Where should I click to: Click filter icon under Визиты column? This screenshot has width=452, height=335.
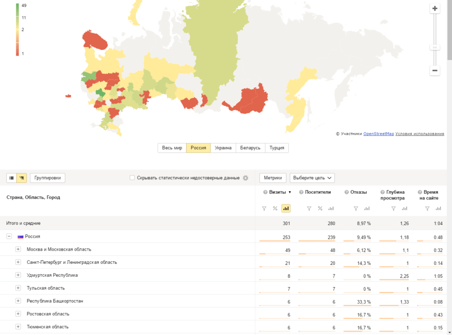click(x=264, y=208)
